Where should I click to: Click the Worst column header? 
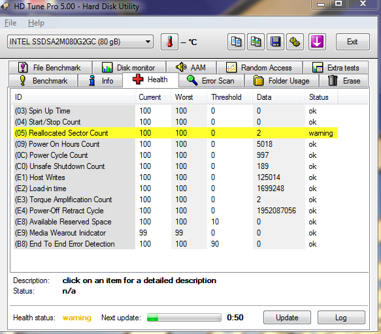pos(189,97)
